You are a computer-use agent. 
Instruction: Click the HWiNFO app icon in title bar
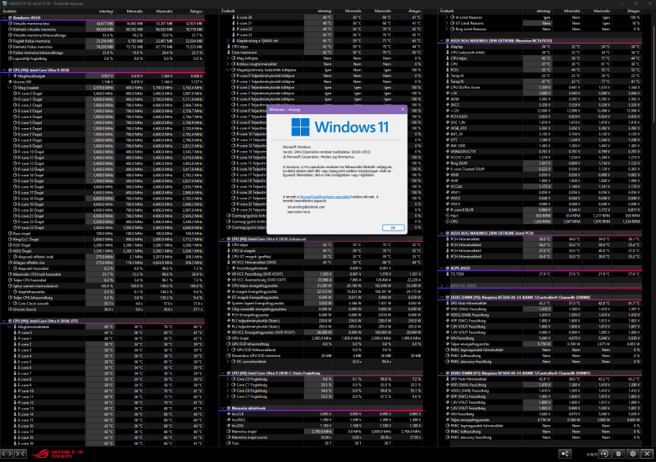click(4, 3)
